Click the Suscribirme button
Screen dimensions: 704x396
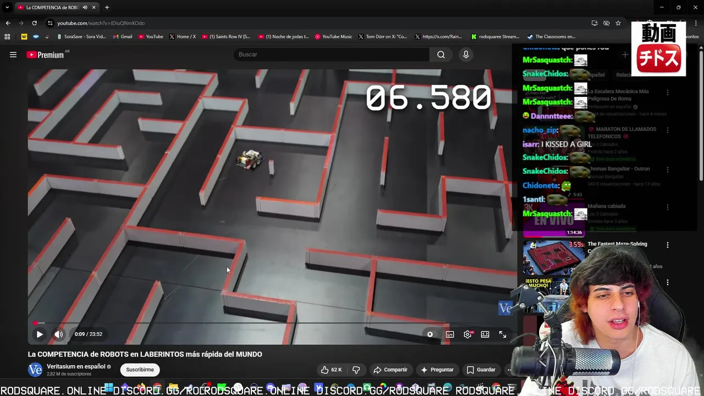pyautogui.click(x=140, y=370)
